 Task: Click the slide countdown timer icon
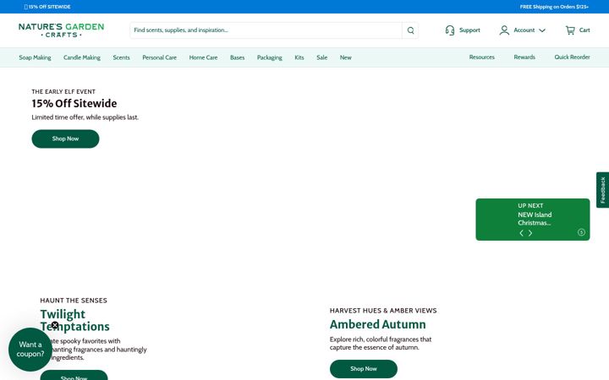coord(581,232)
